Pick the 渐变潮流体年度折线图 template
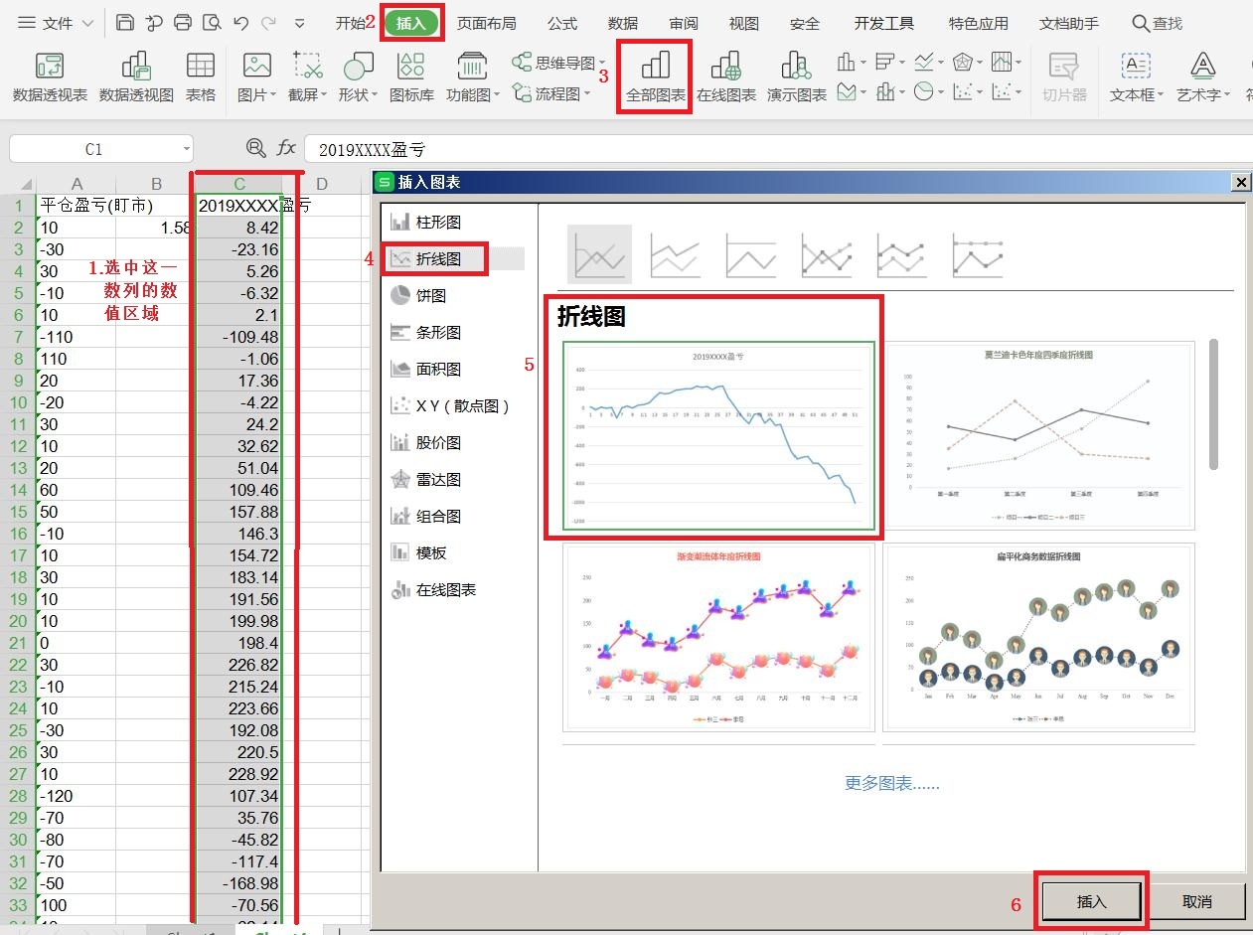The height and width of the screenshot is (935, 1253). pyautogui.click(x=719, y=637)
